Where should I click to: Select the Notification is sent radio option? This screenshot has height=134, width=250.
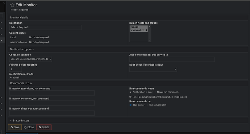click(131, 92)
